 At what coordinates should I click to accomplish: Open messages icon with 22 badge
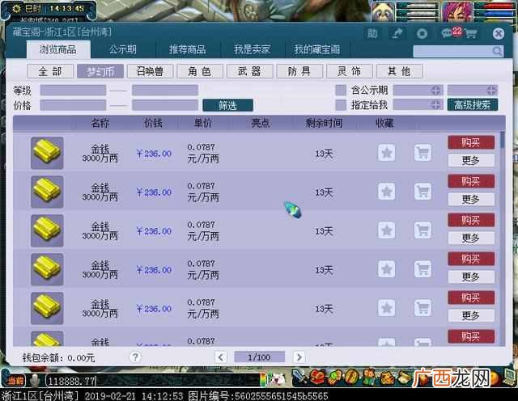click(452, 32)
